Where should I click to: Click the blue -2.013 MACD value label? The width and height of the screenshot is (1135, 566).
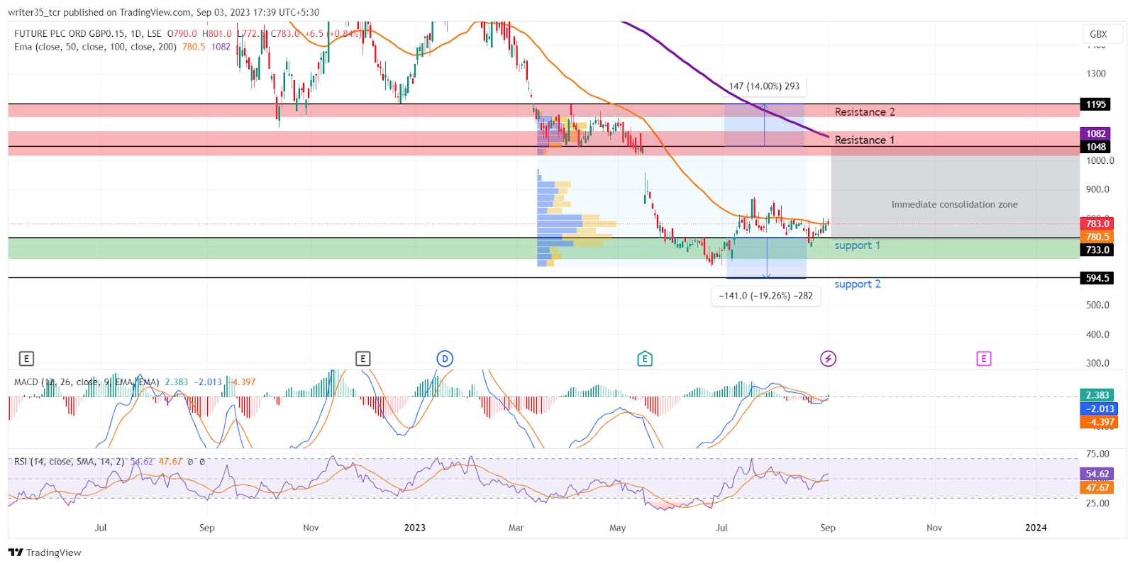tap(1099, 409)
